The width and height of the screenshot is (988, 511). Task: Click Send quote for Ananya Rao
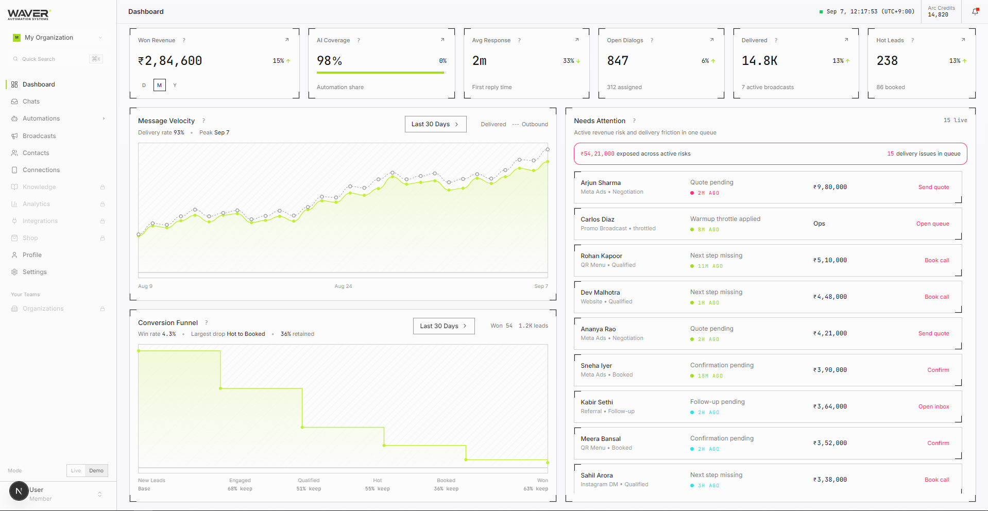pos(933,333)
